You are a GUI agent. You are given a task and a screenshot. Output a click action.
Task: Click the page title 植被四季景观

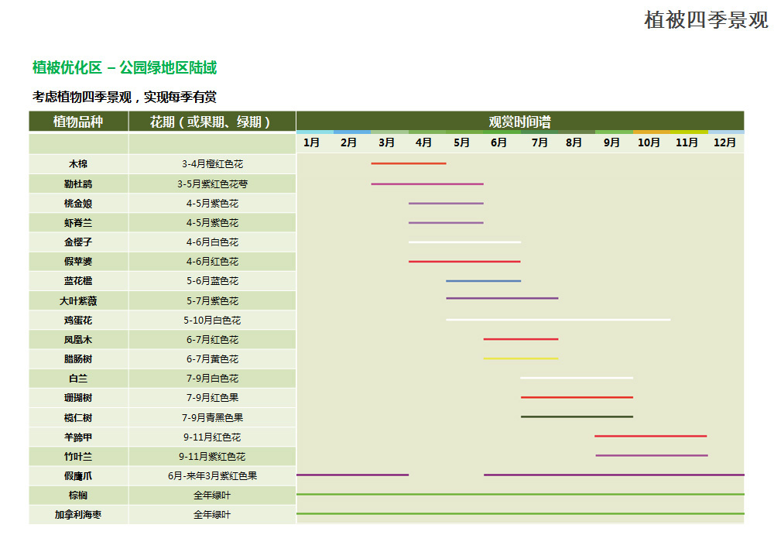[706, 20]
